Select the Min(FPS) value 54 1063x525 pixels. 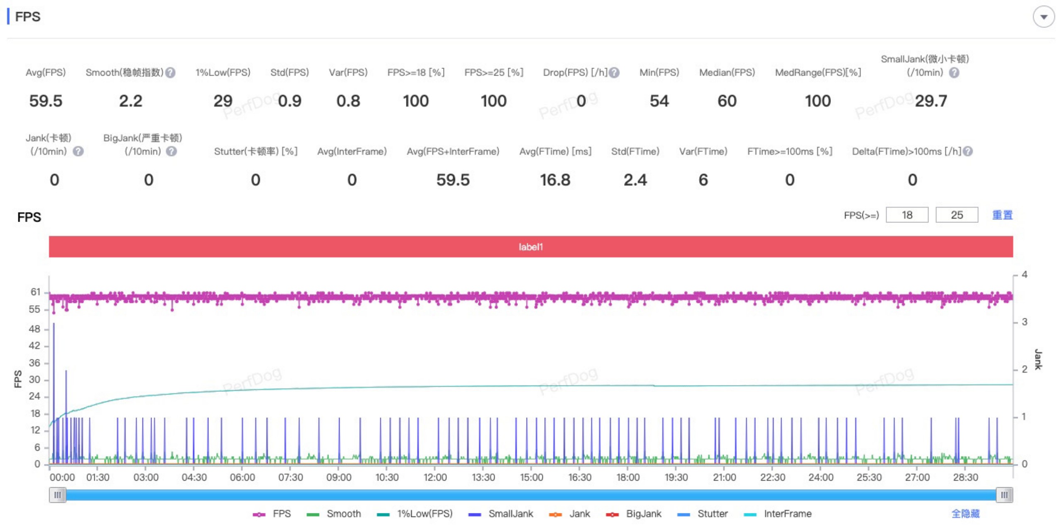coord(659,101)
